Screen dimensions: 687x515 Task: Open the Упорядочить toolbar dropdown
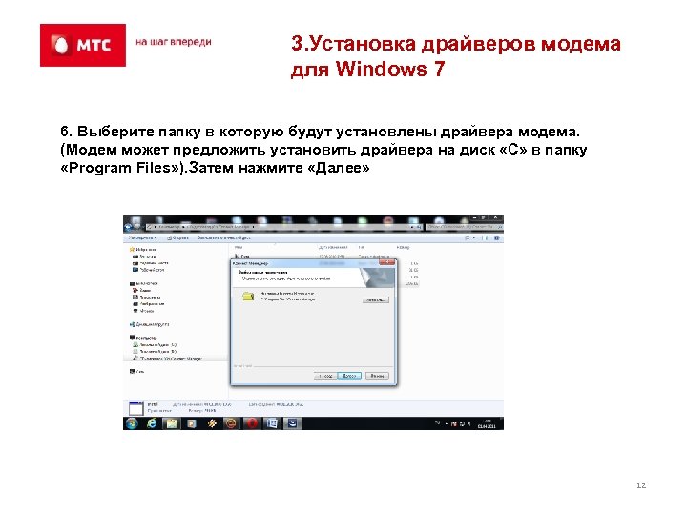click(142, 237)
